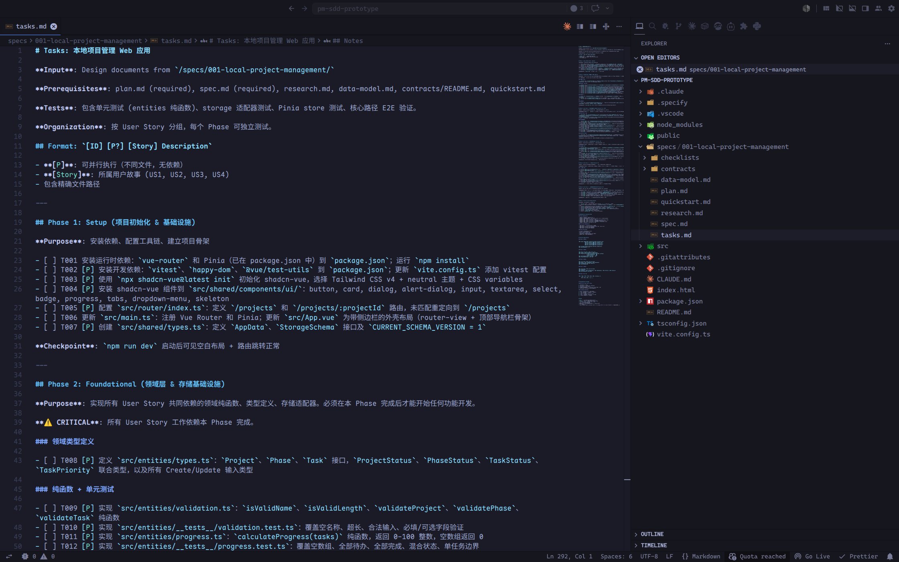Click the '## Notes' breadcrumb item
The height and width of the screenshot is (562, 899).
[344, 41]
